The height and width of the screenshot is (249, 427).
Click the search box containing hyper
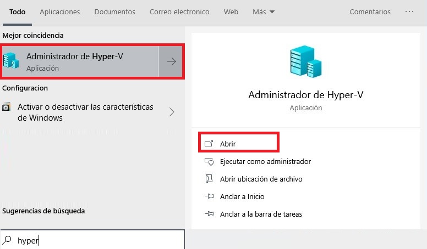click(x=92, y=240)
